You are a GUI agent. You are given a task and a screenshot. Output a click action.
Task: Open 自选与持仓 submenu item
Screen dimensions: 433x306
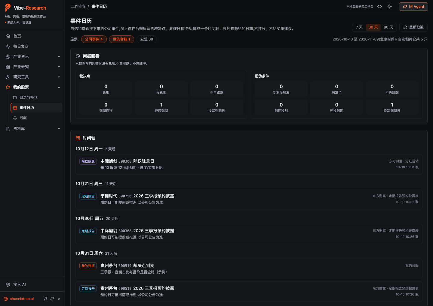[36, 97]
